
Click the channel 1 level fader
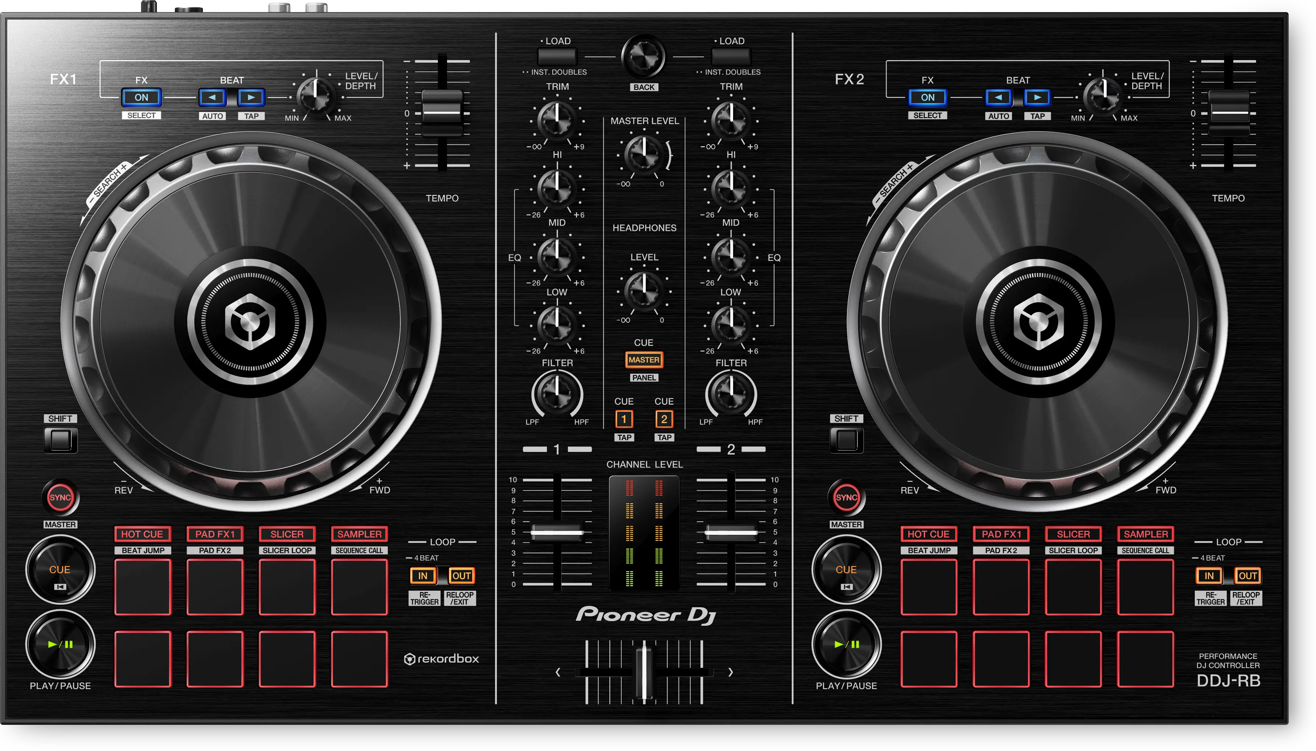pos(557,532)
